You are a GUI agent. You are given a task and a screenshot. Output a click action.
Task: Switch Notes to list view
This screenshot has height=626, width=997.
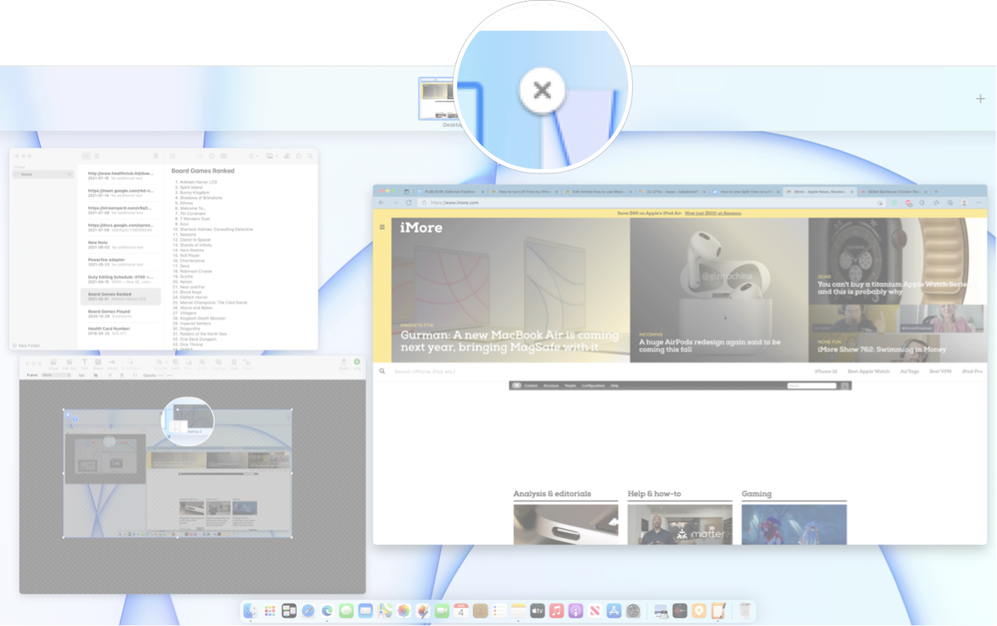(x=86, y=155)
